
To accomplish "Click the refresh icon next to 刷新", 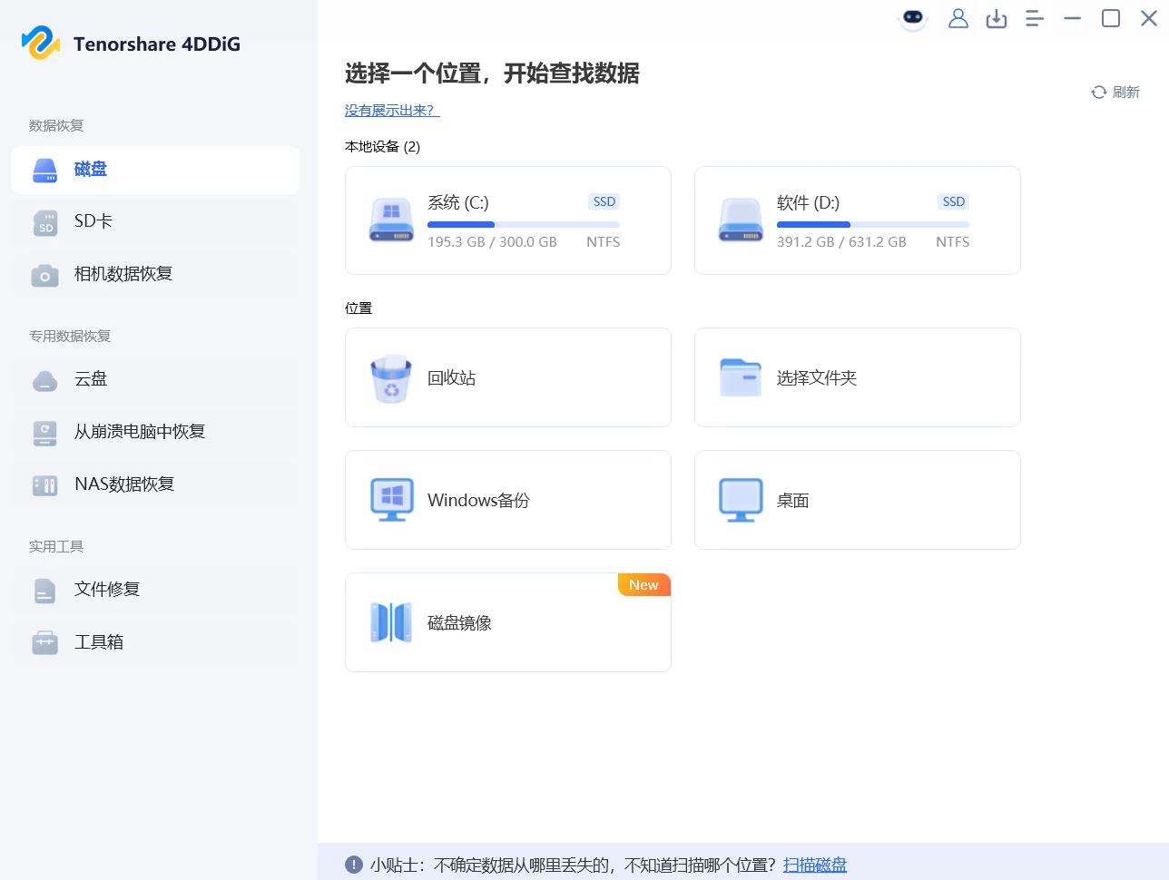I will point(1098,93).
